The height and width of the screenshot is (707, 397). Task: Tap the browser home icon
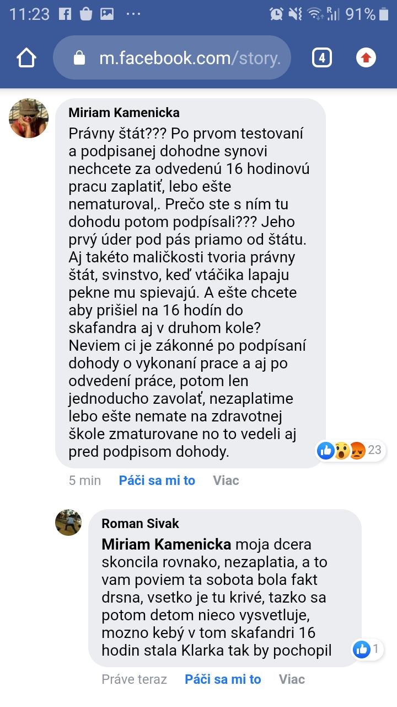click(x=26, y=58)
